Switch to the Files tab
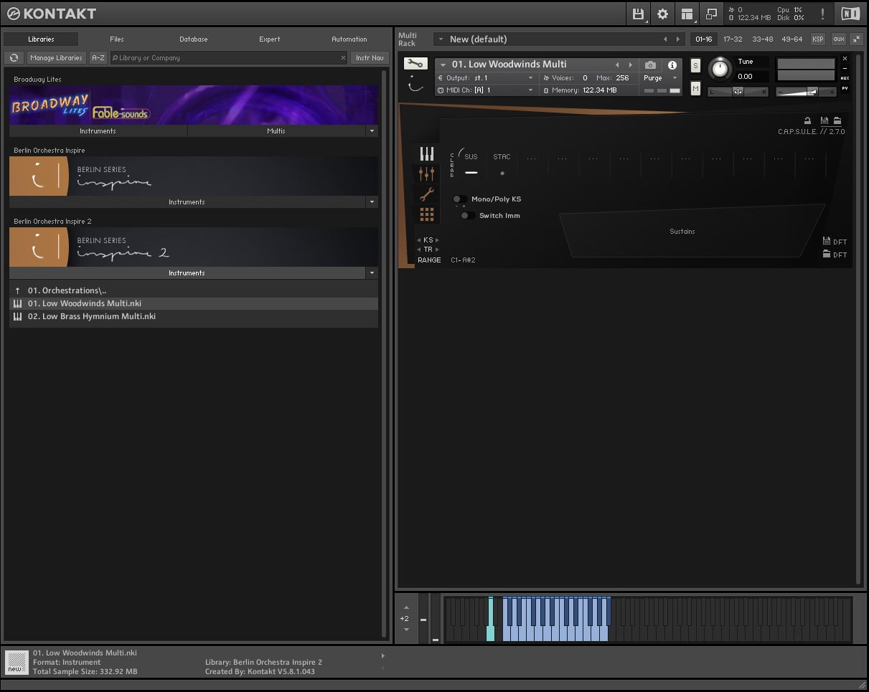The height and width of the screenshot is (692, 869). tap(117, 39)
